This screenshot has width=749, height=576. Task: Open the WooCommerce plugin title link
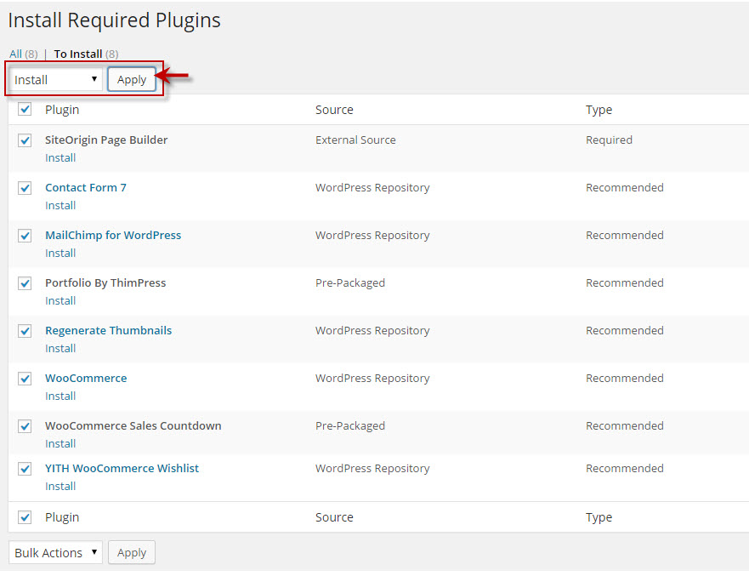[86, 378]
